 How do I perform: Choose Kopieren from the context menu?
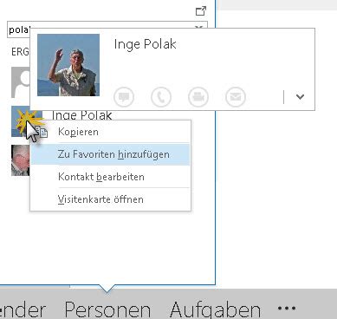point(110,132)
